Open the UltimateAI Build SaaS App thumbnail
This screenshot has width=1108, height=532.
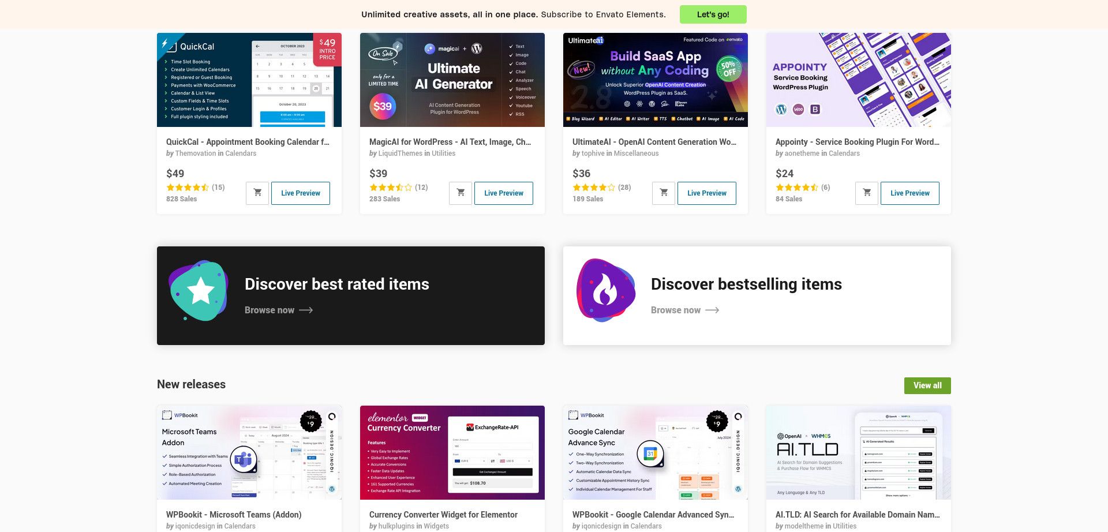tap(656, 80)
